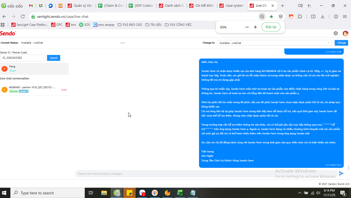This screenshot has width=351, height=198.
Task: Open browser profile account icon
Action: pyautogui.click(x=336, y=16)
